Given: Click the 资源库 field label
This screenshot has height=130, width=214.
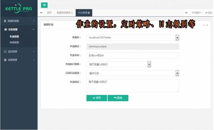Looking at the screenshot, I should (76, 37).
